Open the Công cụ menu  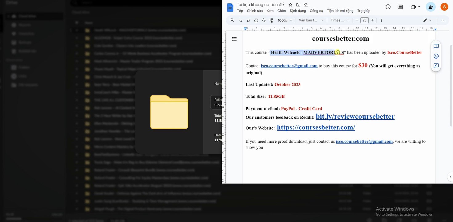(316, 11)
